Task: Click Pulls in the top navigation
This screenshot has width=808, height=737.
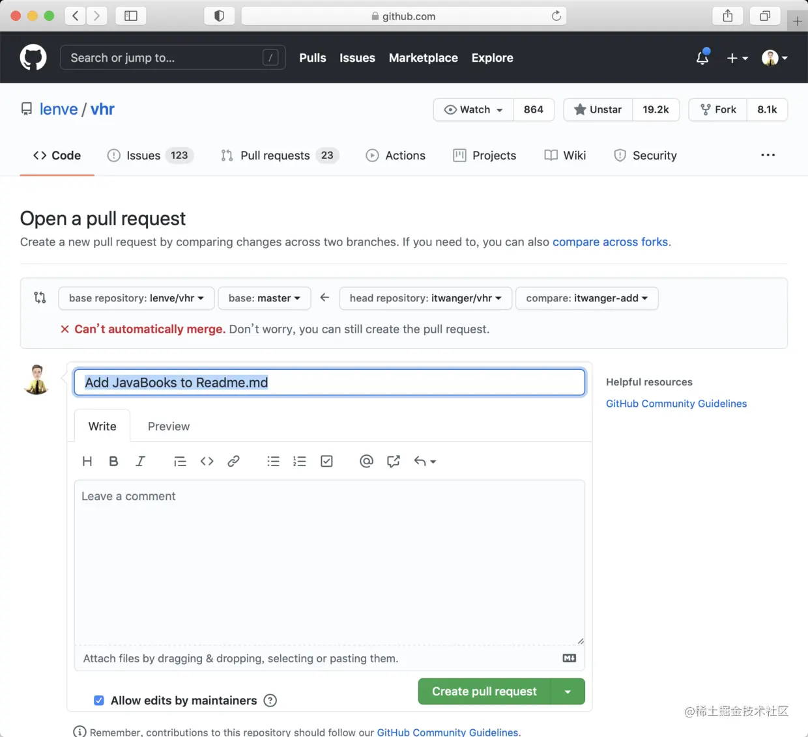Action: [313, 58]
